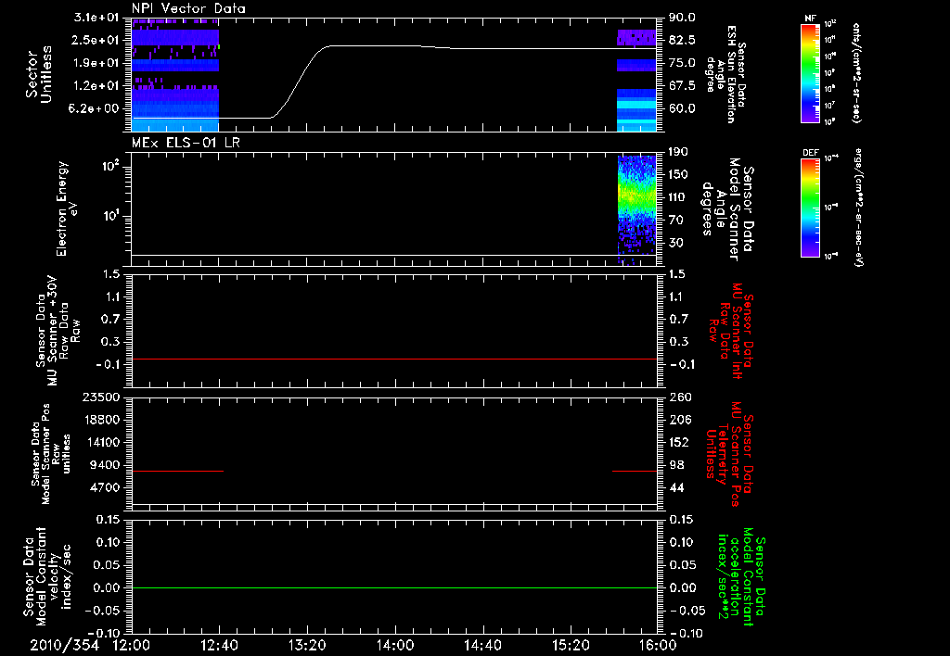Image resolution: width=950 pixels, height=656 pixels.
Task: Click the 90.0 sun elevation tick
Action: coord(683,18)
